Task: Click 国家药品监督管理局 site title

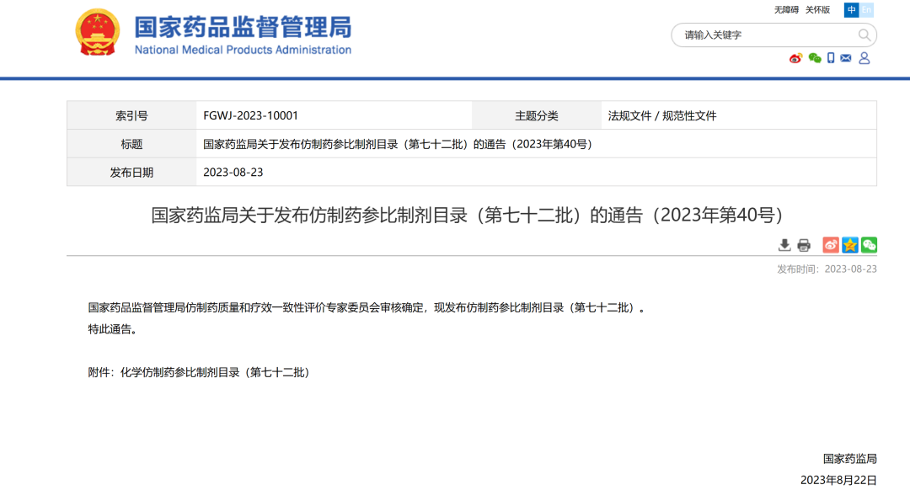Action: (244, 27)
